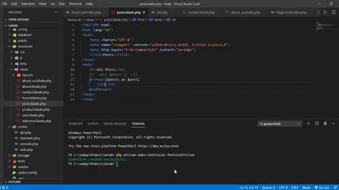This screenshot has width=339, height=190.
Task: Expand the public folder
Action: 22,41
